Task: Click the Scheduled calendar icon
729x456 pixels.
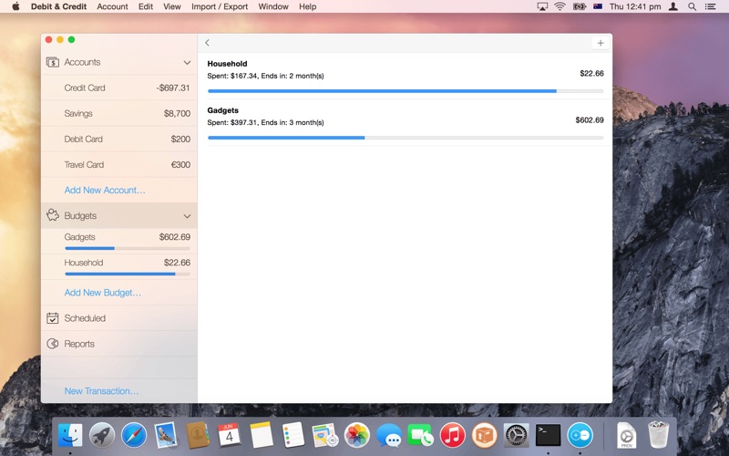Action: point(53,318)
